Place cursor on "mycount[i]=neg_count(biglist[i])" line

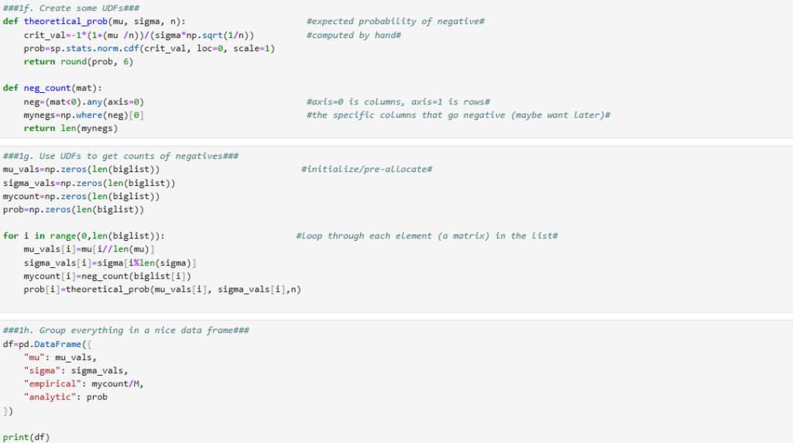tap(108, 276)
